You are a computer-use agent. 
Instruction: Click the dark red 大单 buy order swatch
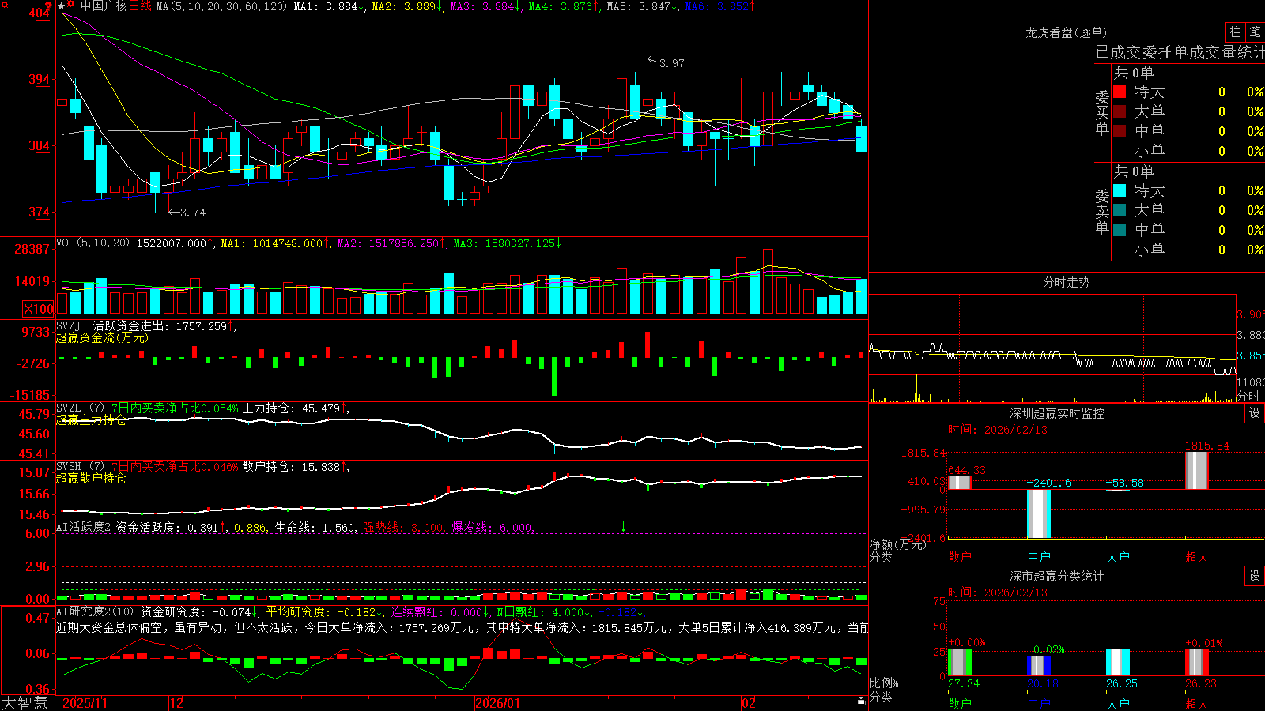pos(1120,111)
